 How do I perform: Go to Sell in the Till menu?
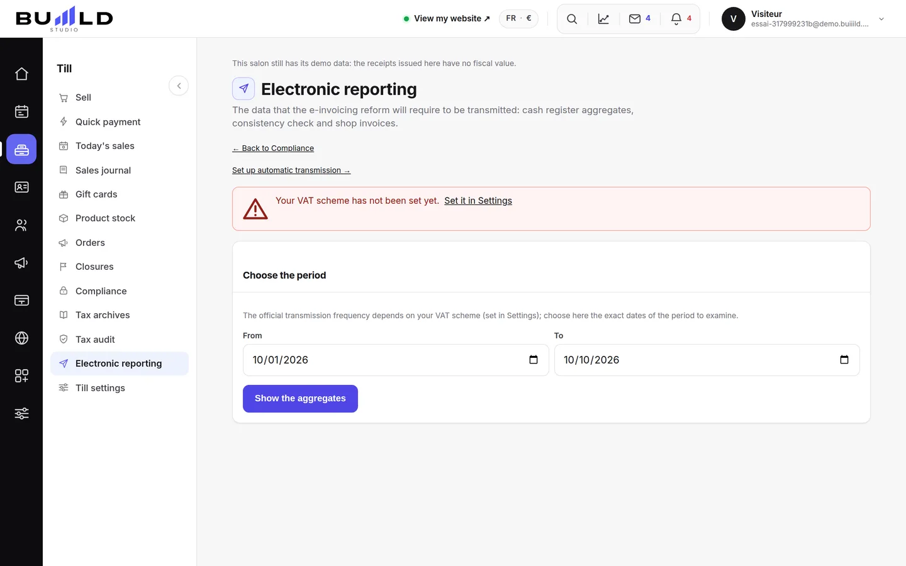tap(120, 97)
